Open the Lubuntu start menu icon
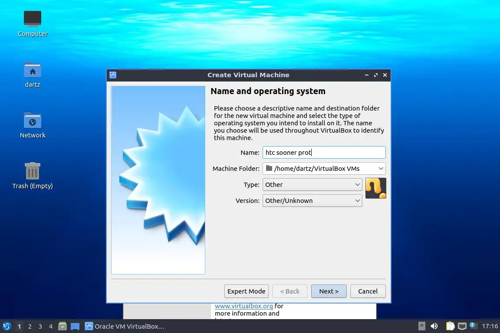The image size is (500, 333). point(7,326)
